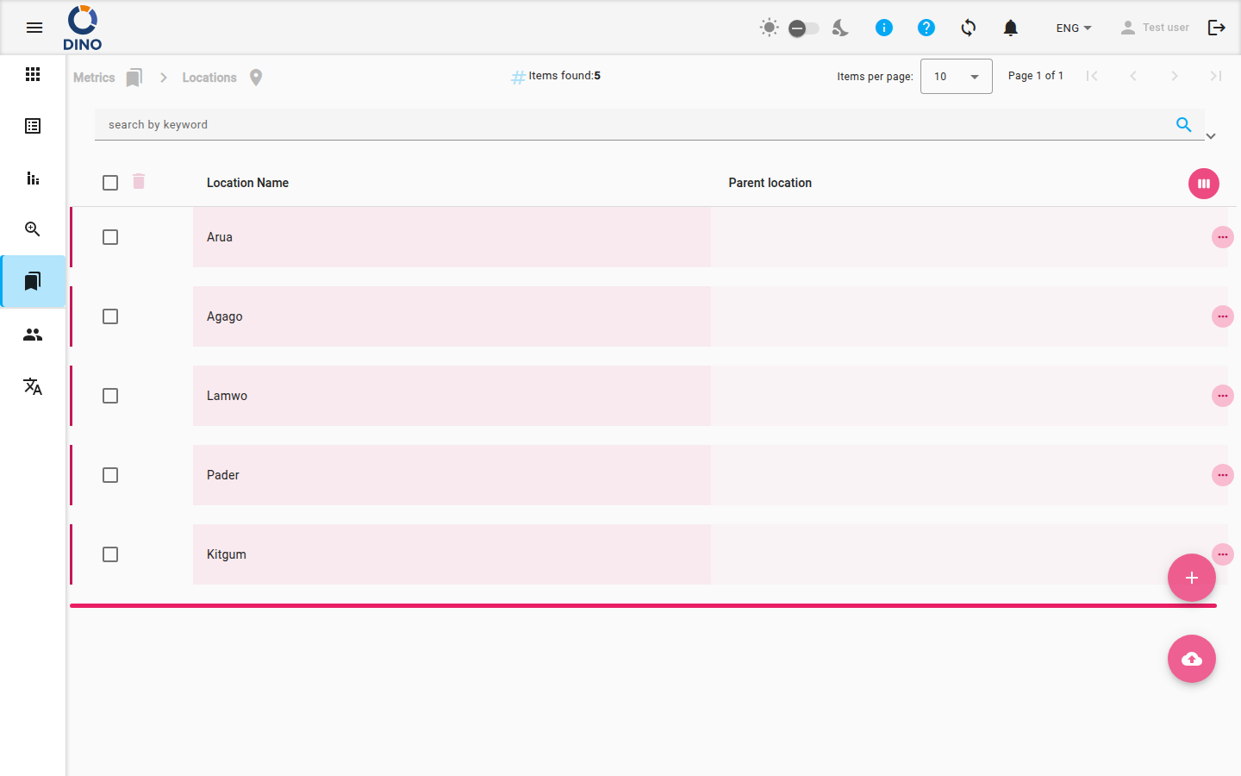Screen dimensions: 1241x776
Task: Go to next page arrow
Action: (x=1175, y=76)
